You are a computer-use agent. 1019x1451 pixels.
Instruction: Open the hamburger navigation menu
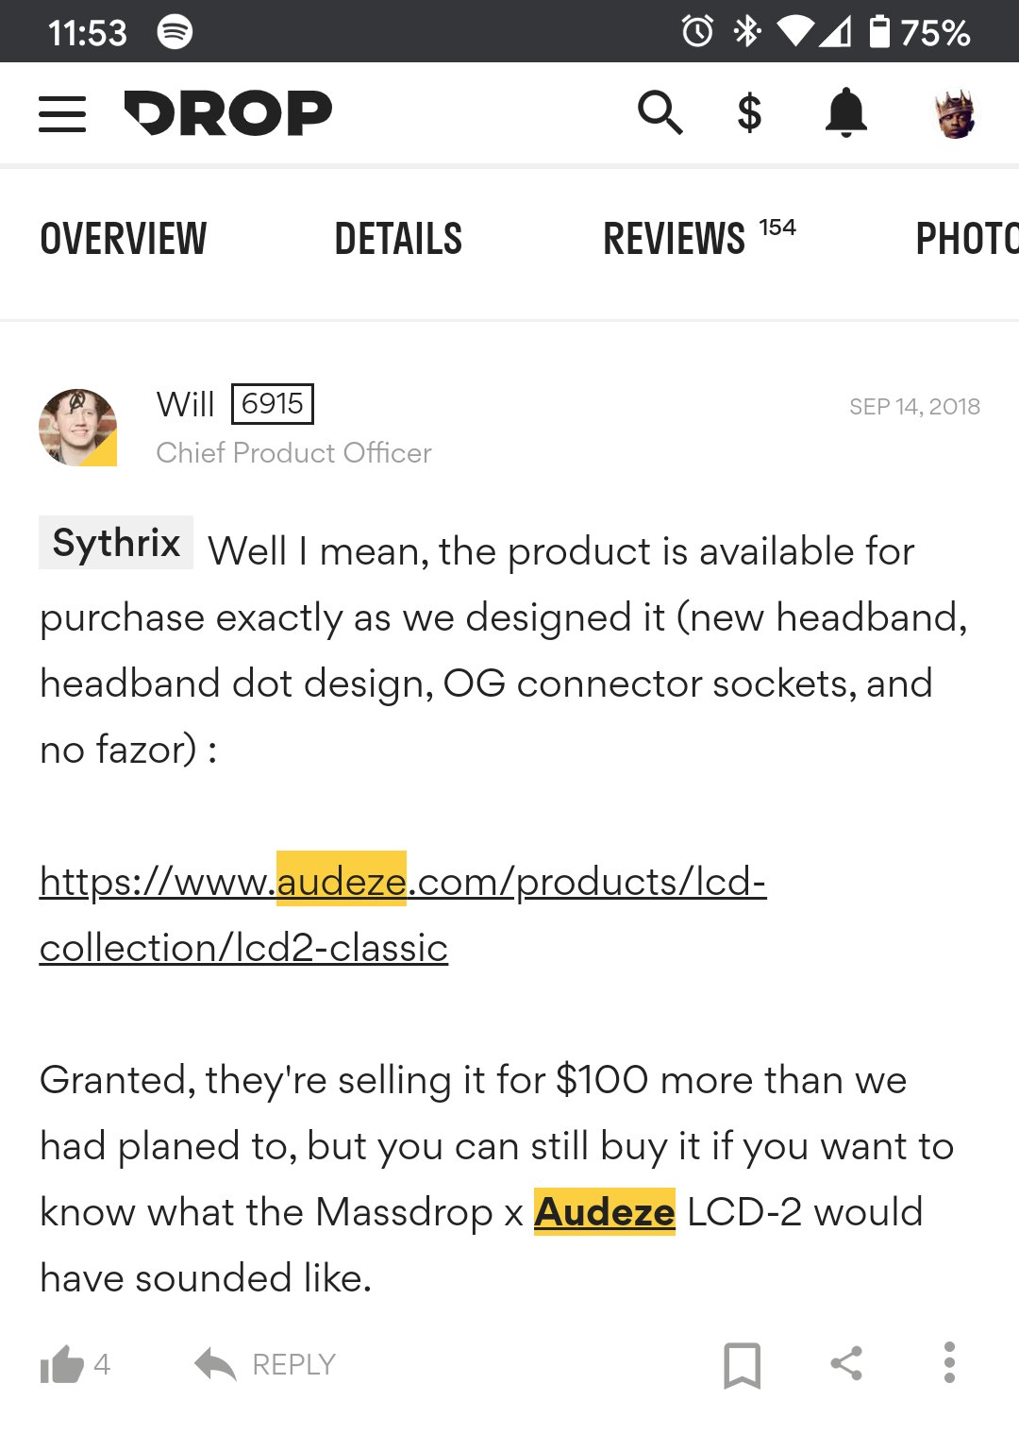click(x=62, y=114)
